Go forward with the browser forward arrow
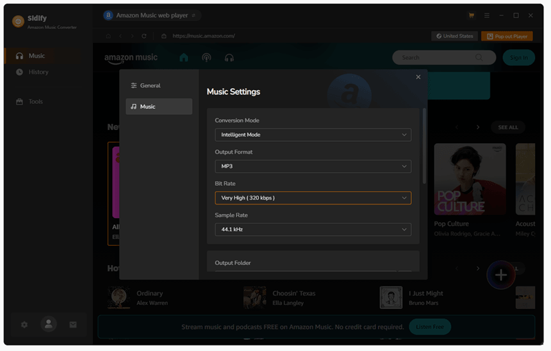 point(132,36)
